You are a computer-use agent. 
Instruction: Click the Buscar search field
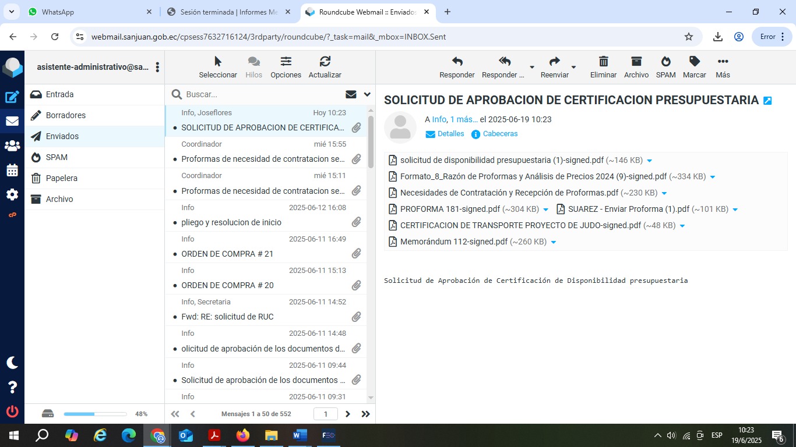coord(262,94)
